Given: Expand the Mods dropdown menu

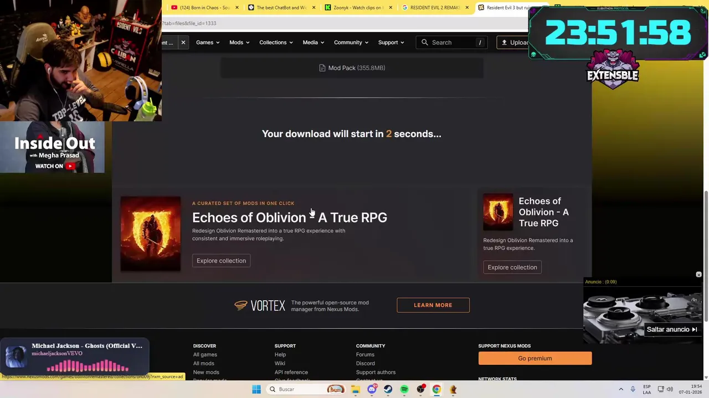Looking at the screenshot, I should pos(240,43).
